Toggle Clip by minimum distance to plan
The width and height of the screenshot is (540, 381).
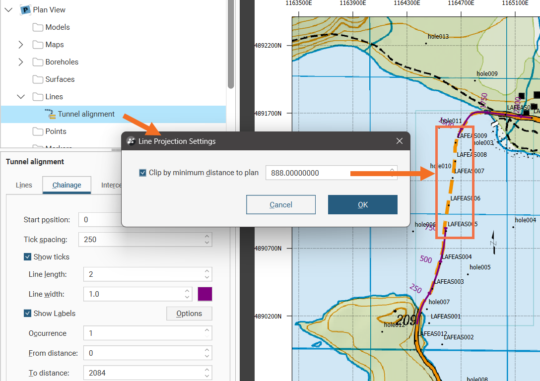143,173
